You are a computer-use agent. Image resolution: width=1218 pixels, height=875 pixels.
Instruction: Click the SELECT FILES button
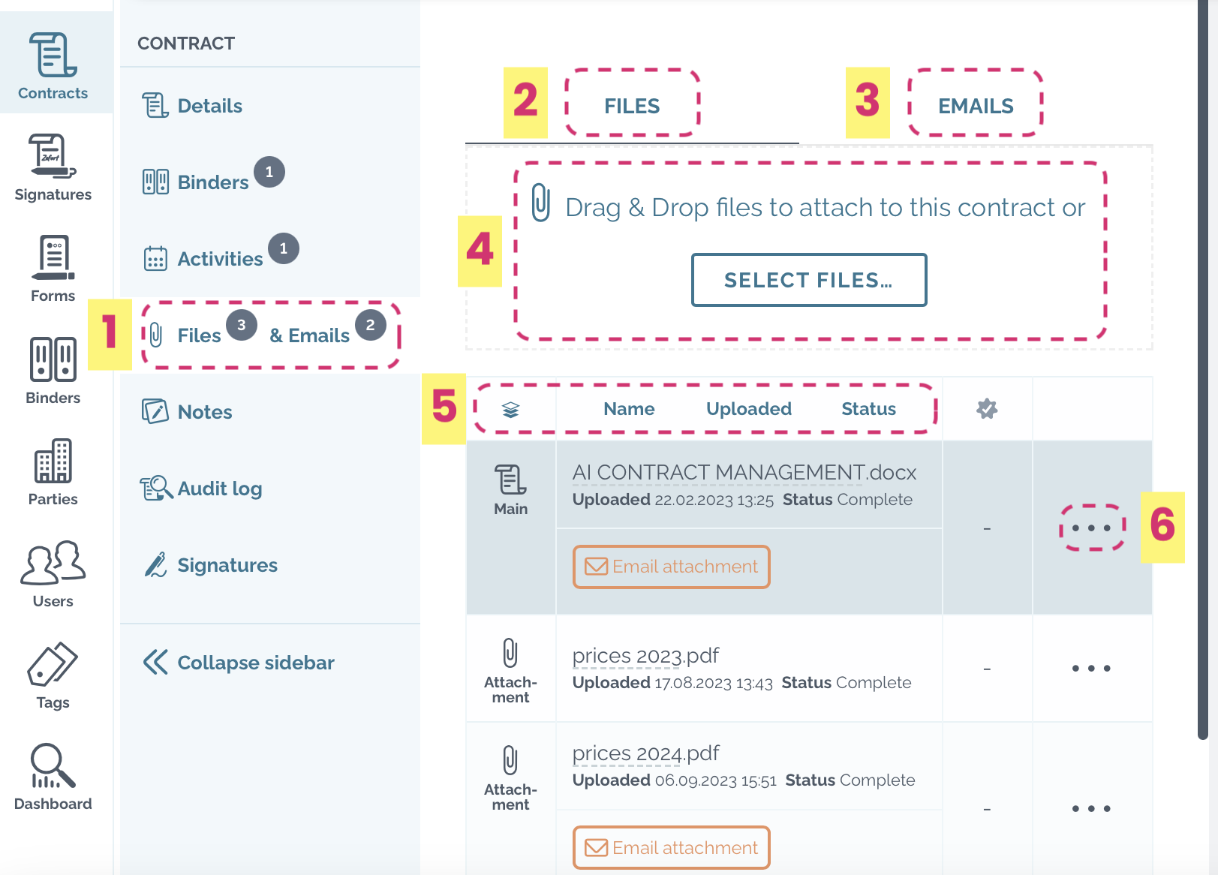pos(809,280)
